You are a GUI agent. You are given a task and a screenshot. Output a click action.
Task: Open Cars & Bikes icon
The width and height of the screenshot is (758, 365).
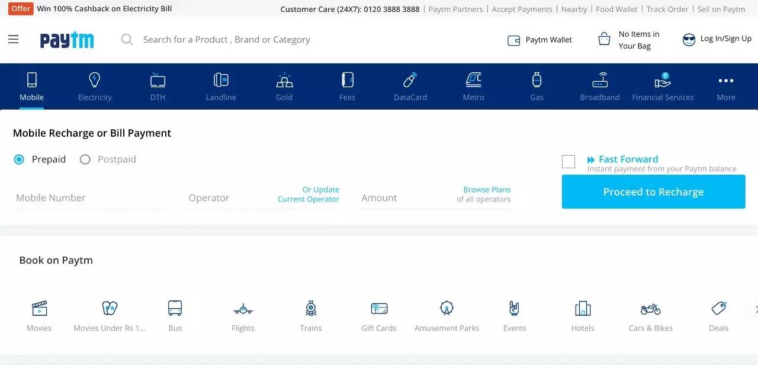point(651,309)
